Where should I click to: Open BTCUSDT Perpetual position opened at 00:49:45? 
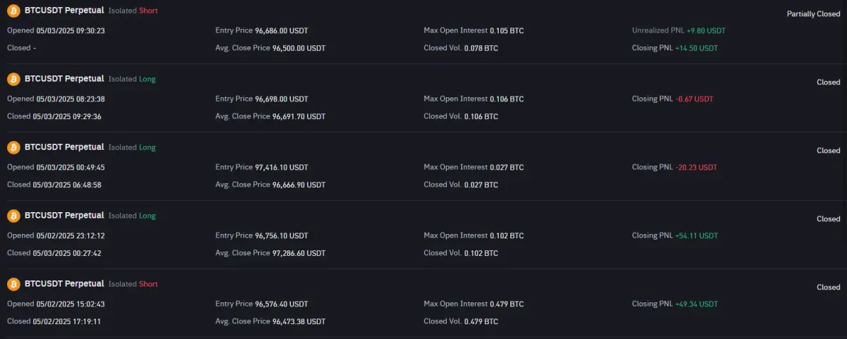pyautogui.click(x=64, y=147)
